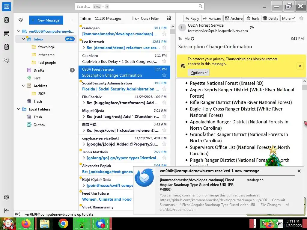Open folder pane options ellipsis menu

click(x=71, y=20)
